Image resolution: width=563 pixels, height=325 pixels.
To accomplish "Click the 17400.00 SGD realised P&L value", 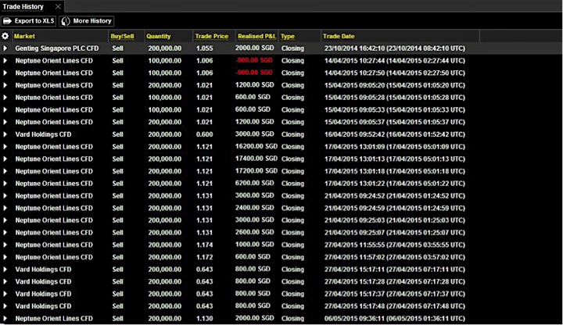I will pyautogui.click(x=256, y=159).
